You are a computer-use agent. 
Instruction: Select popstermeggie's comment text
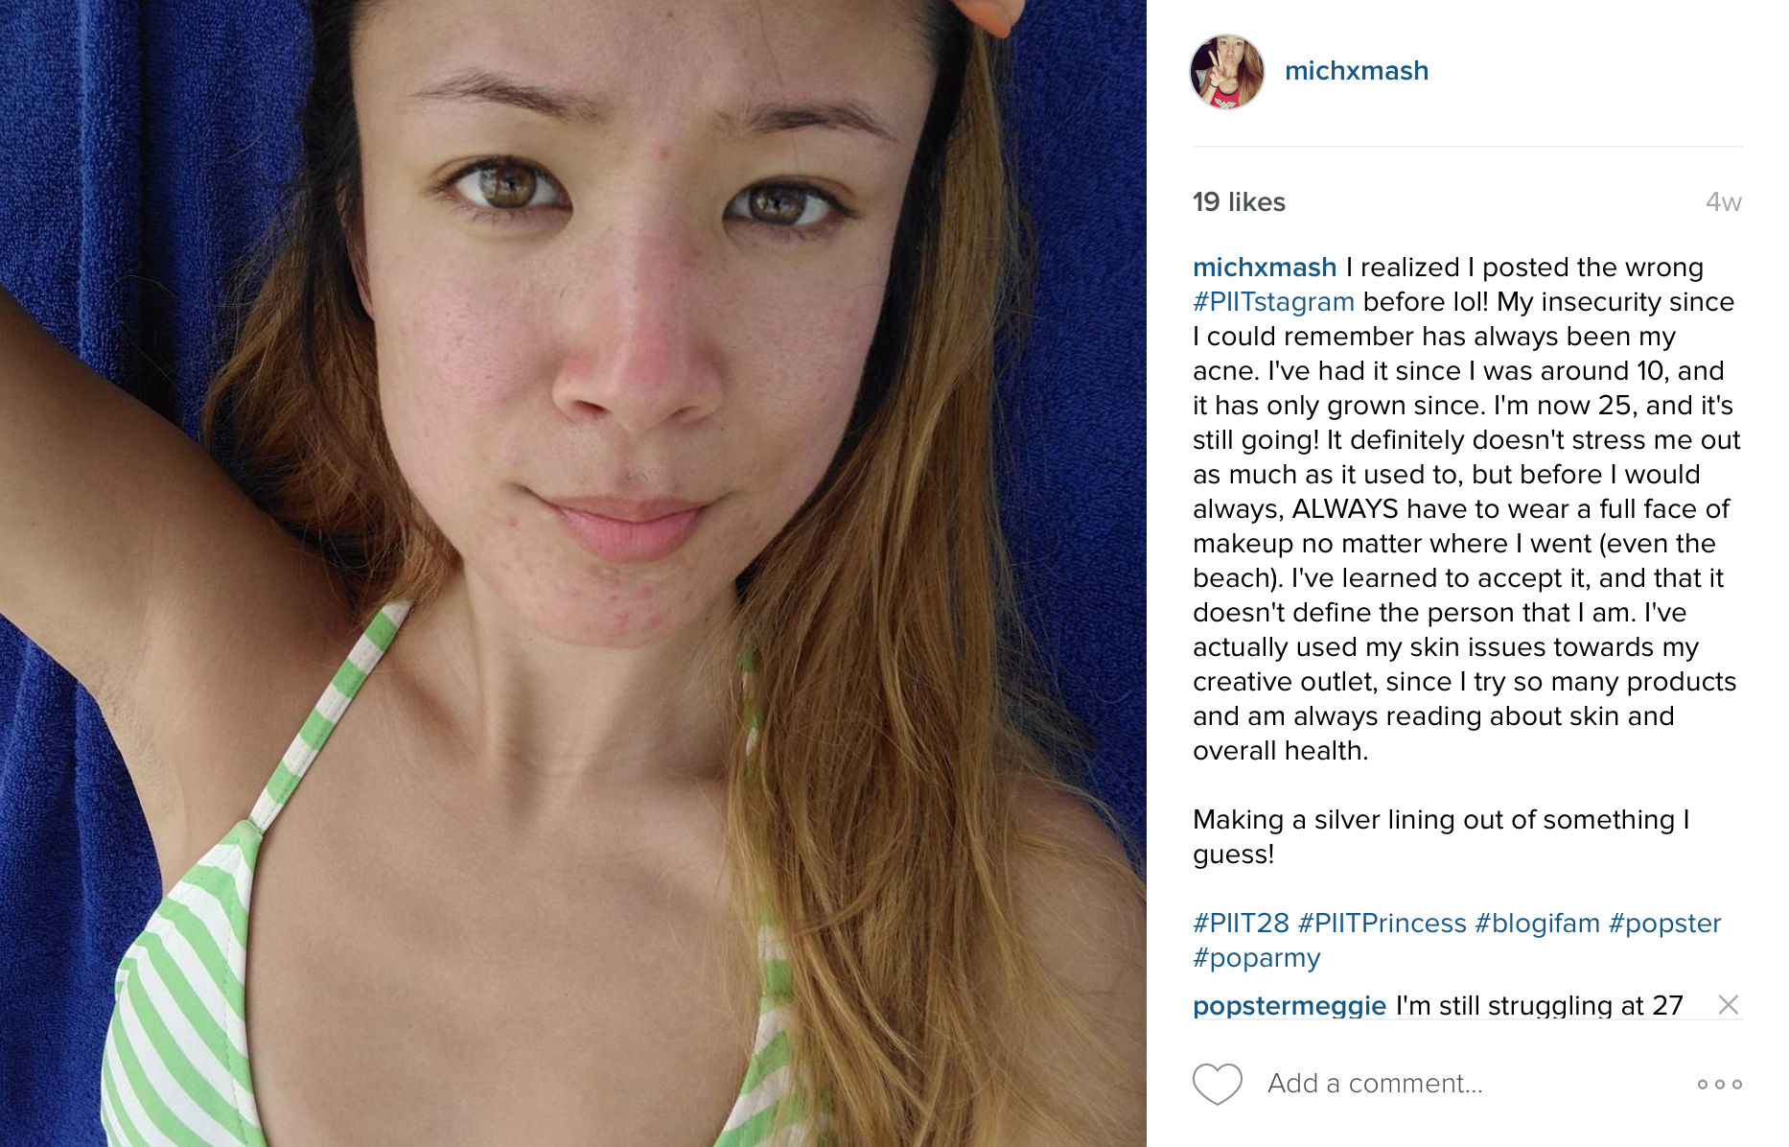click(1539, 1005)
